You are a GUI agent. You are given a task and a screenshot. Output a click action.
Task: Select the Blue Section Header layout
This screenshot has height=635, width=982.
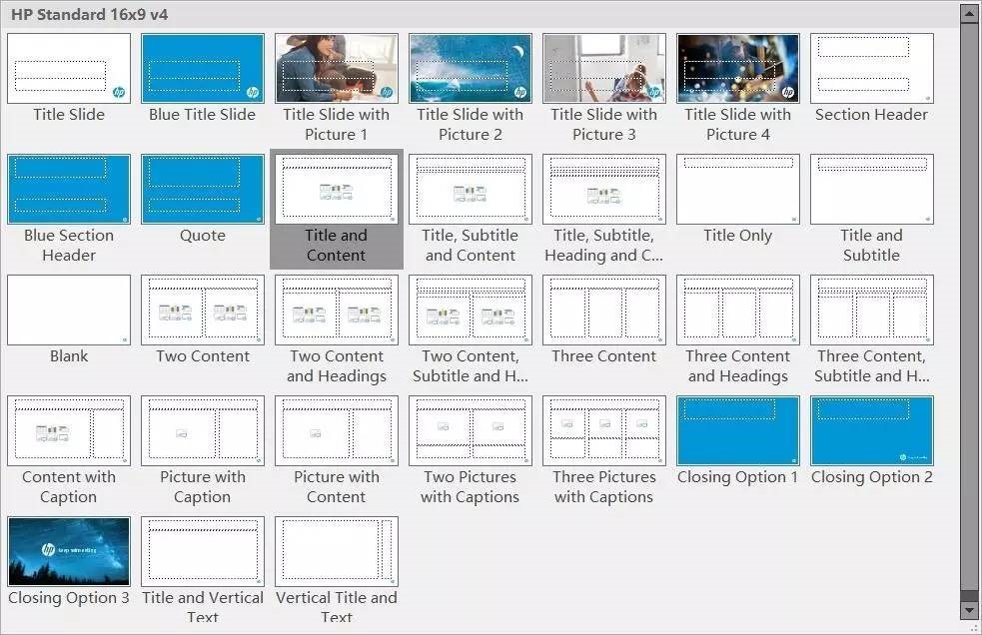(x=69, y=190)
